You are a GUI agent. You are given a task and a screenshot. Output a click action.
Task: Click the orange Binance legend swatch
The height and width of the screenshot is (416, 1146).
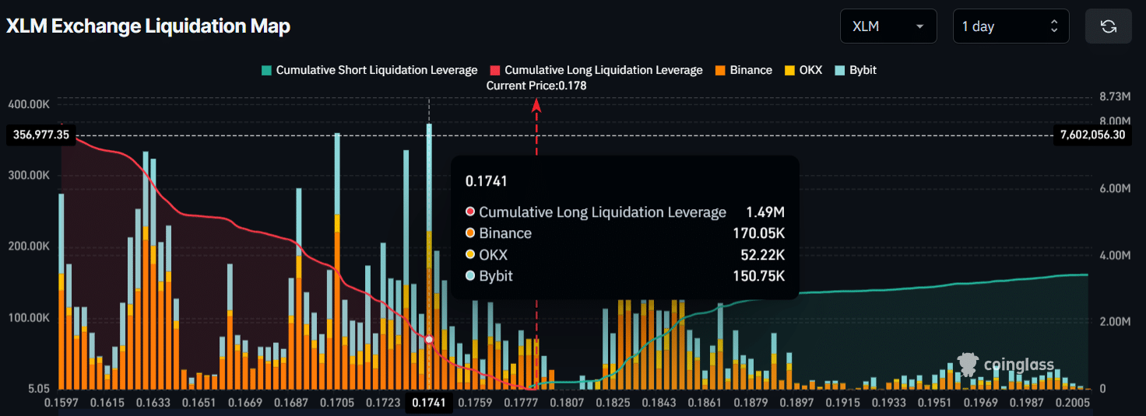click(x=720, y=70)
